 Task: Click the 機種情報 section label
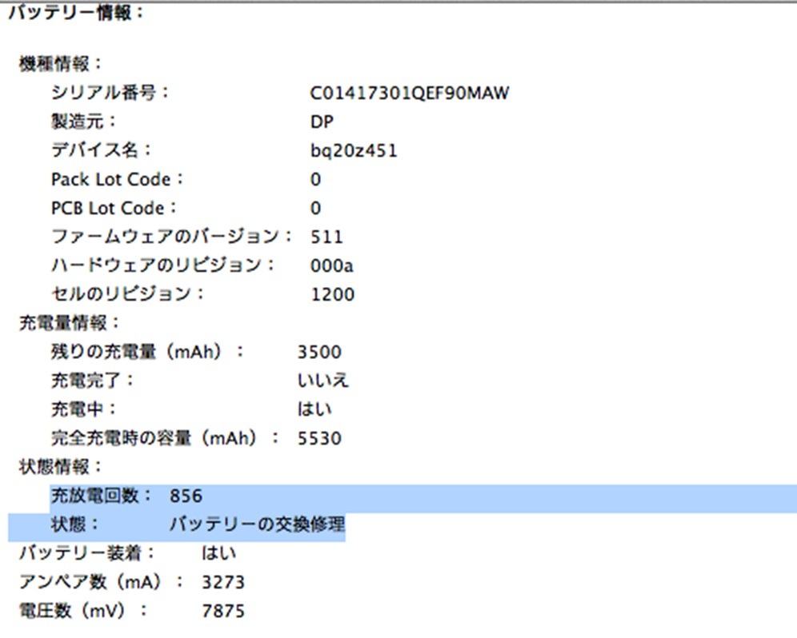click(x=61, y=64)
